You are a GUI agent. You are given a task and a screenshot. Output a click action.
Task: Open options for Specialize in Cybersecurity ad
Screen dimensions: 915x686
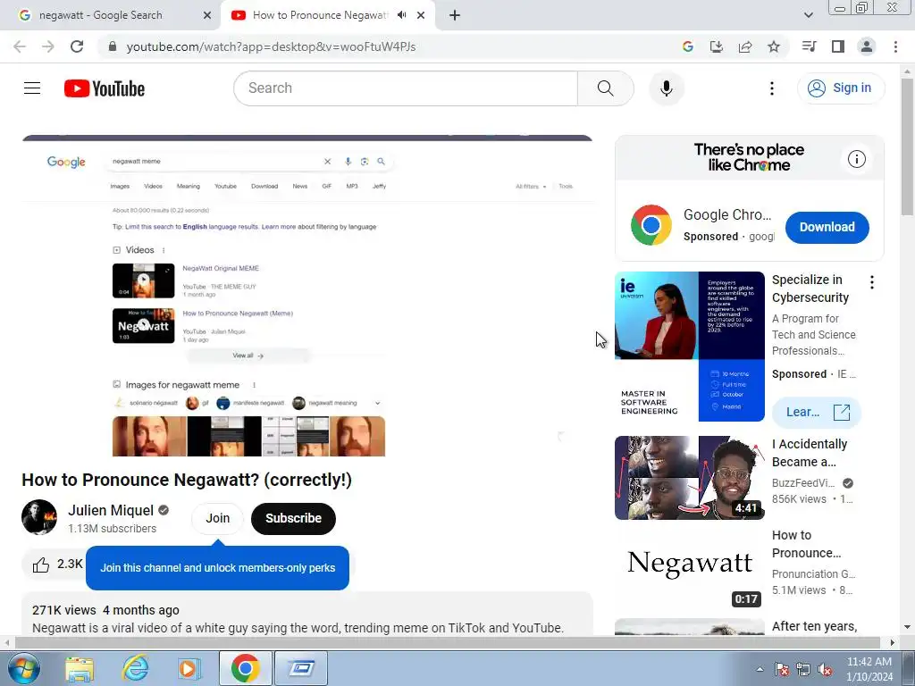coord(872,282)
